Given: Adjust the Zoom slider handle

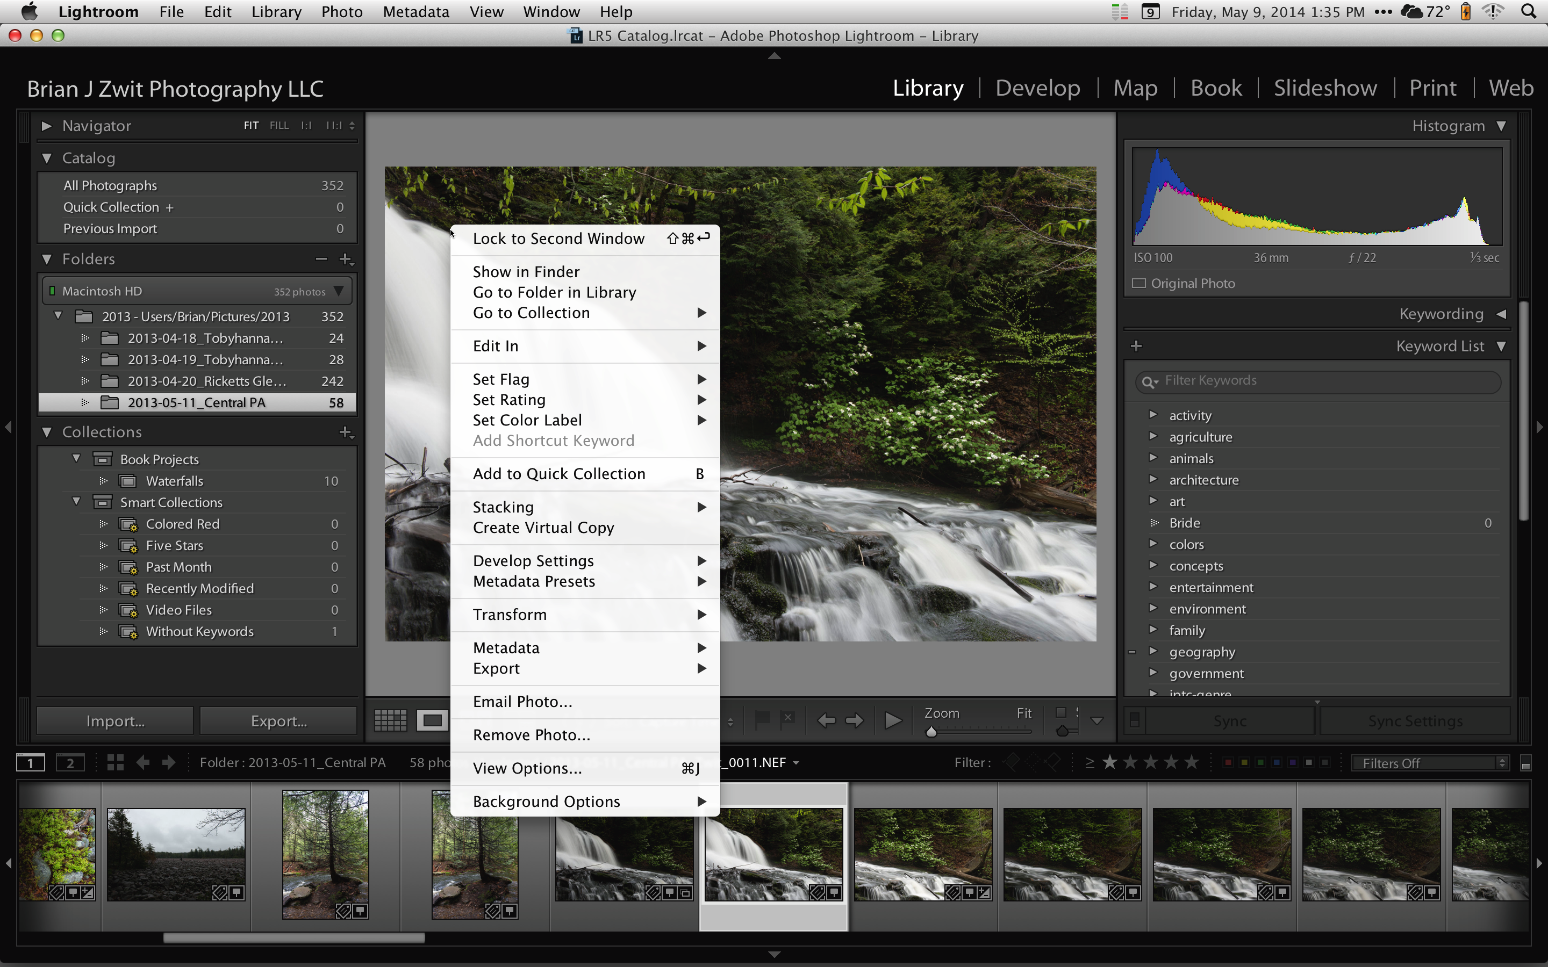Looking at the screenshot, I should click(931, 732).
